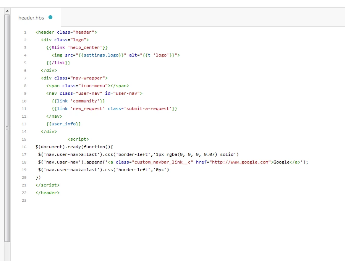Click the '<span class="icon-menu">' line
This screenshot has width=345, height=261.
coord(87,86)
